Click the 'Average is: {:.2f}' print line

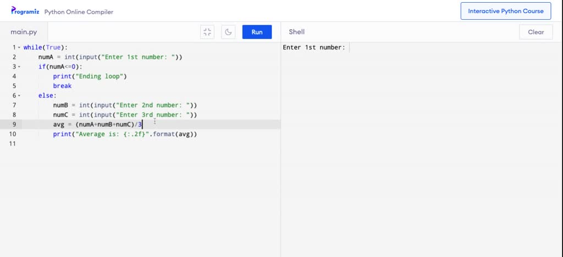coord(125,134)
